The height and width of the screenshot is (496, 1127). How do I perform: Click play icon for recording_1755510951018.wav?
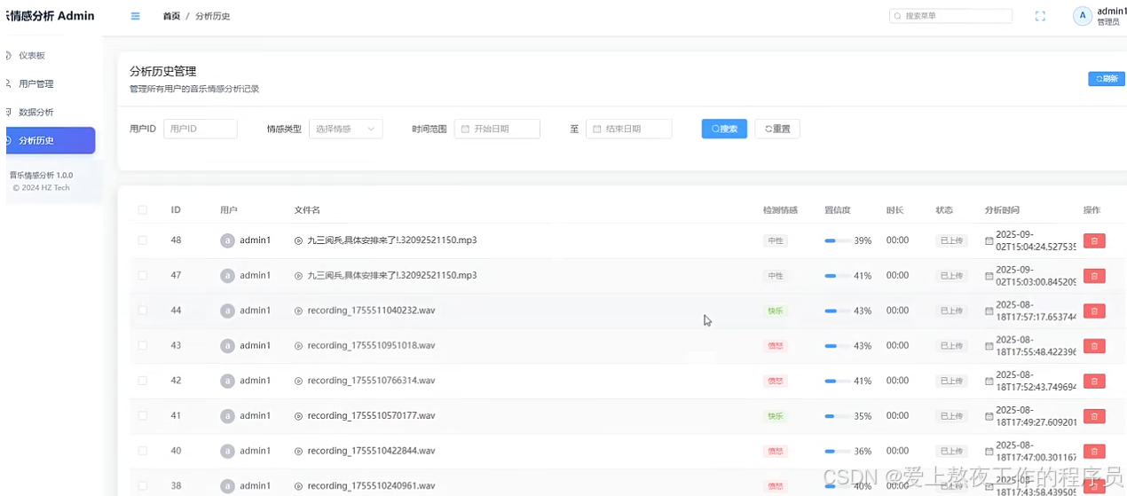click(298, 346)
